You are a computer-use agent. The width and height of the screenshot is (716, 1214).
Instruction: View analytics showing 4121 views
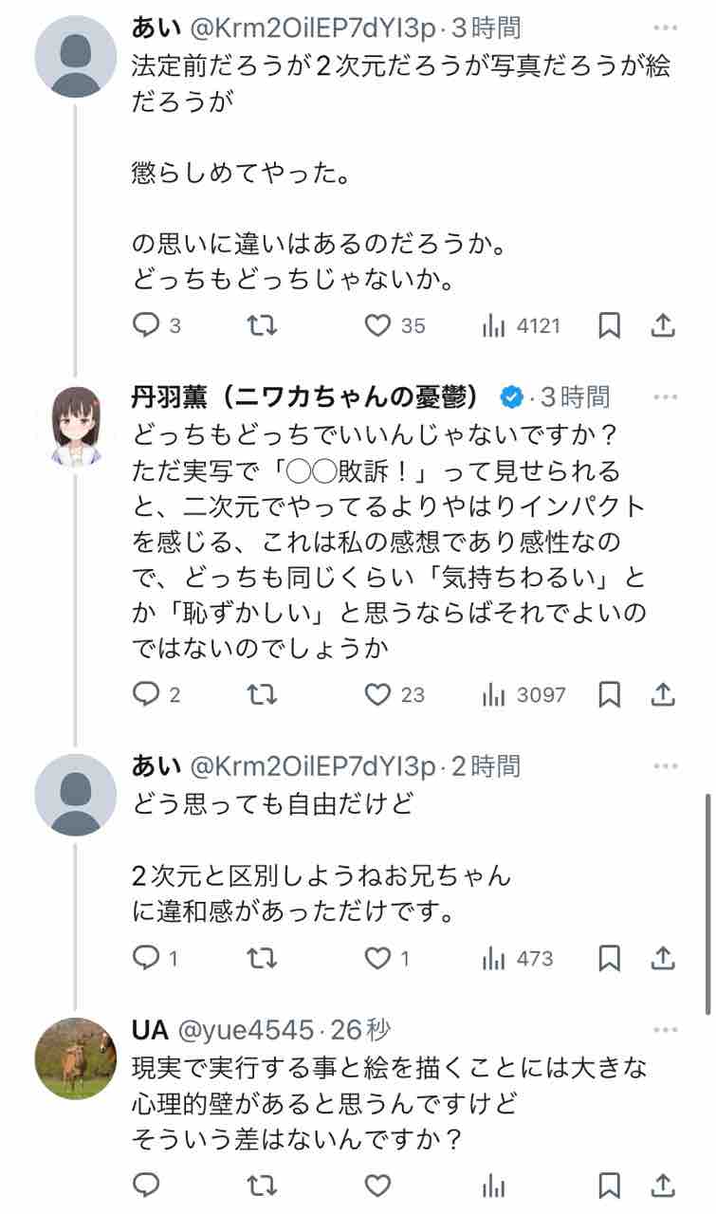493,326
